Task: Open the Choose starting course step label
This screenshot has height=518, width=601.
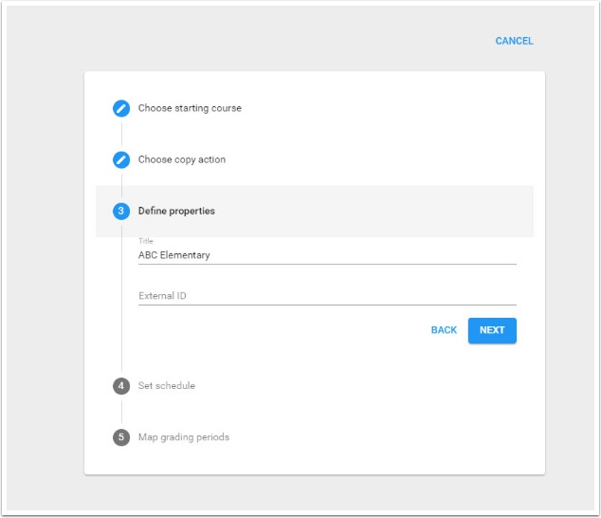Action: point(190,108)
